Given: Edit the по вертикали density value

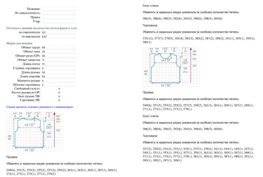Looking at the screenshot, I should click(x=59, y=37).
